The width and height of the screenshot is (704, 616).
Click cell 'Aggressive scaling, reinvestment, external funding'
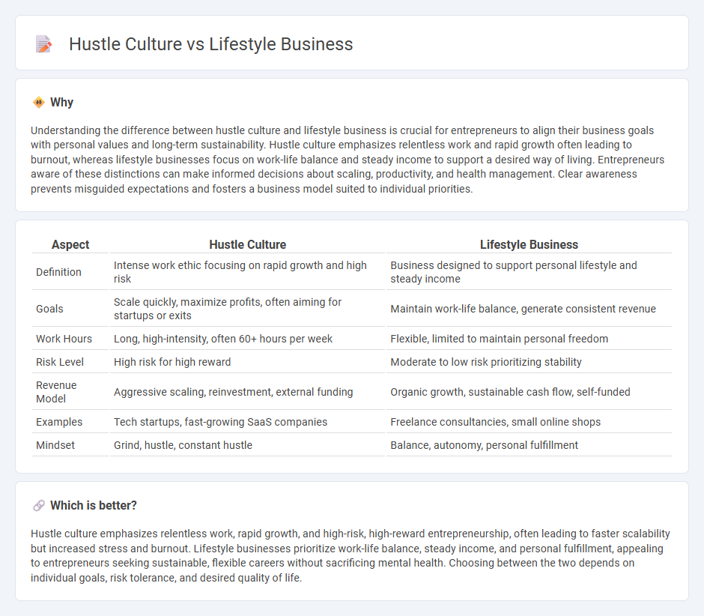point(247,392)
